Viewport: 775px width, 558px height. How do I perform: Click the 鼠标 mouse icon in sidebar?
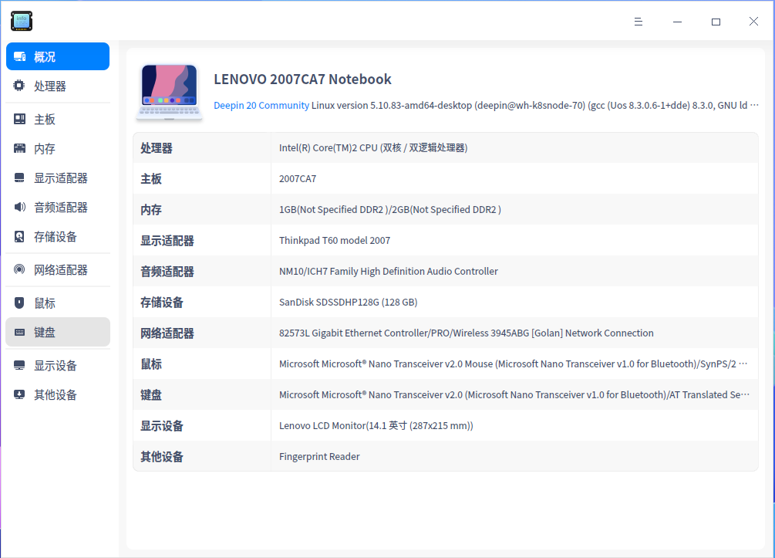(20, 302)
